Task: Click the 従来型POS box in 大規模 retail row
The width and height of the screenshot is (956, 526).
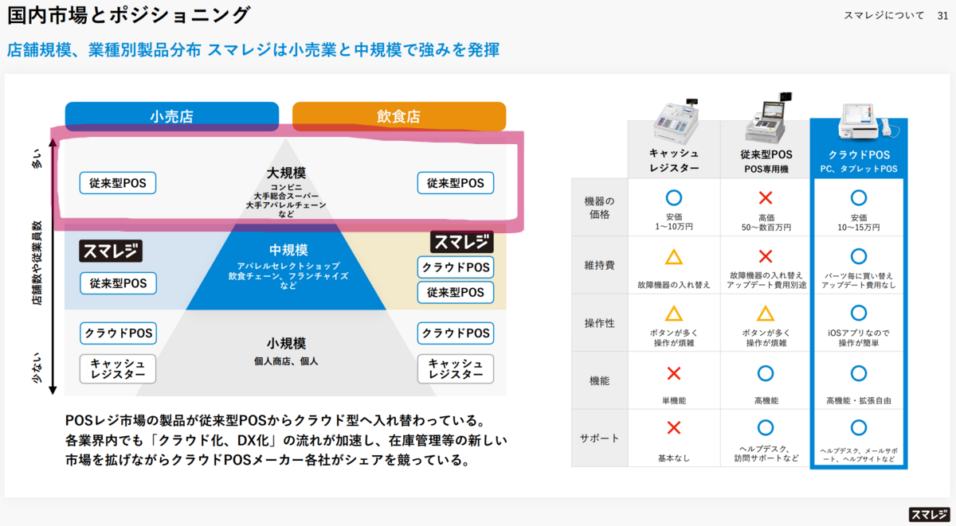Action: coord(118,182)
